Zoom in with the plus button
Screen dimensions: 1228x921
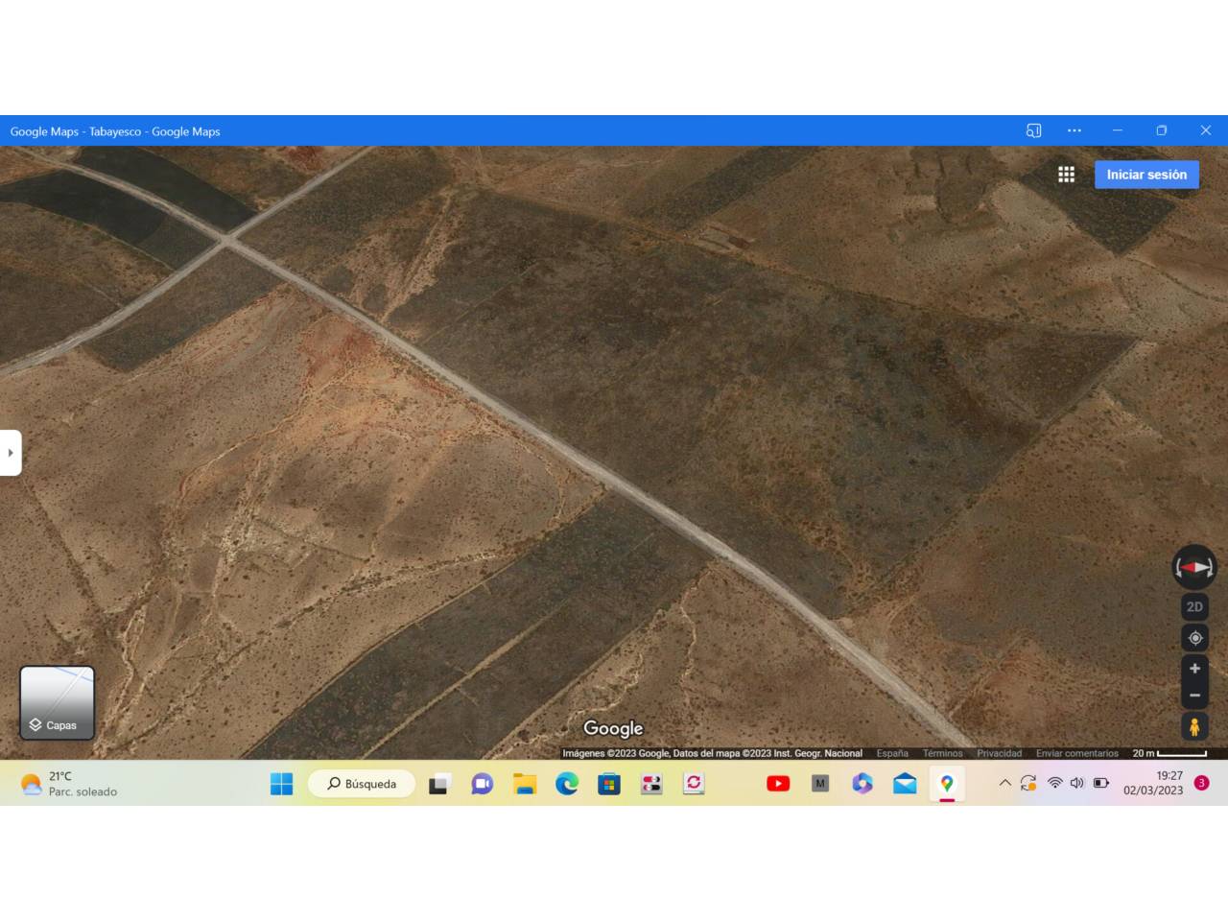coord(1194,669)
